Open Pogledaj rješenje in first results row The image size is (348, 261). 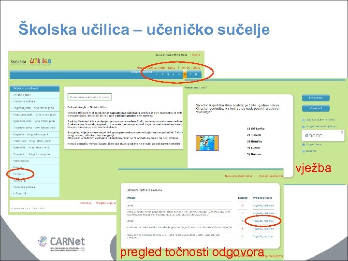coord(263,205)
